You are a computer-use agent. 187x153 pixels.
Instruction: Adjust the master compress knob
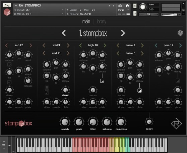tap(121, 122)
